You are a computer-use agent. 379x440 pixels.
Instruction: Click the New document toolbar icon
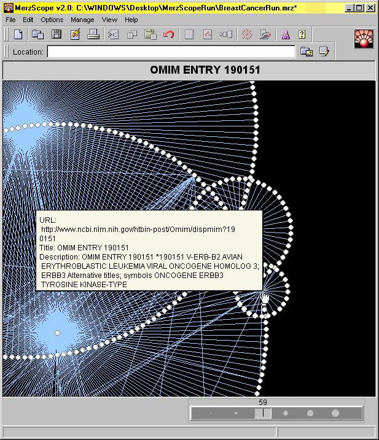18,35
